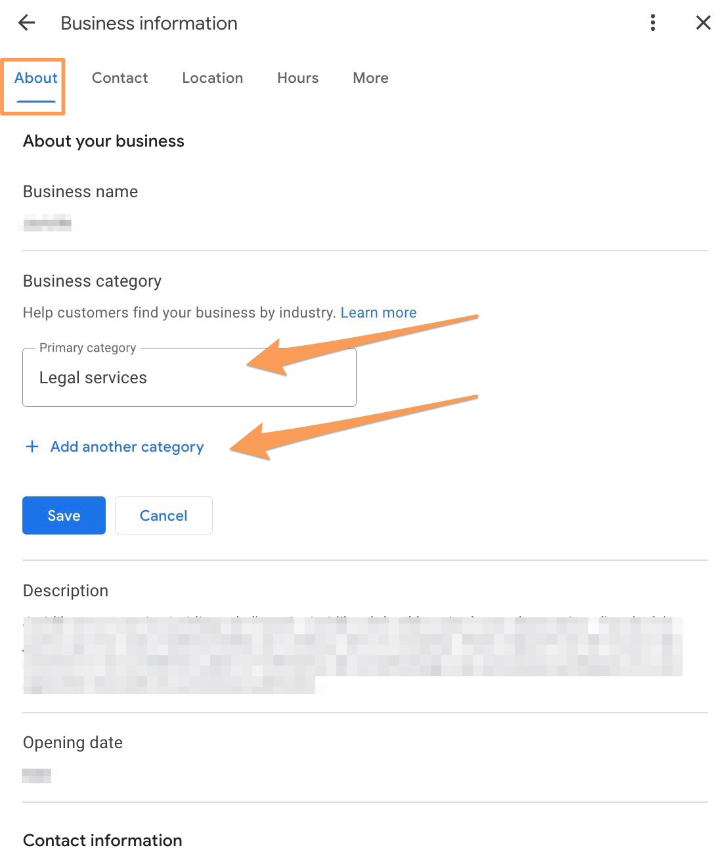The height and width of the screenshot is (856, 725).
Task: Click the Add another category link text
Action: coord(127,447)
